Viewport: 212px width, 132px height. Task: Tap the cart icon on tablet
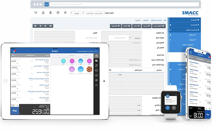pos(14,51)
